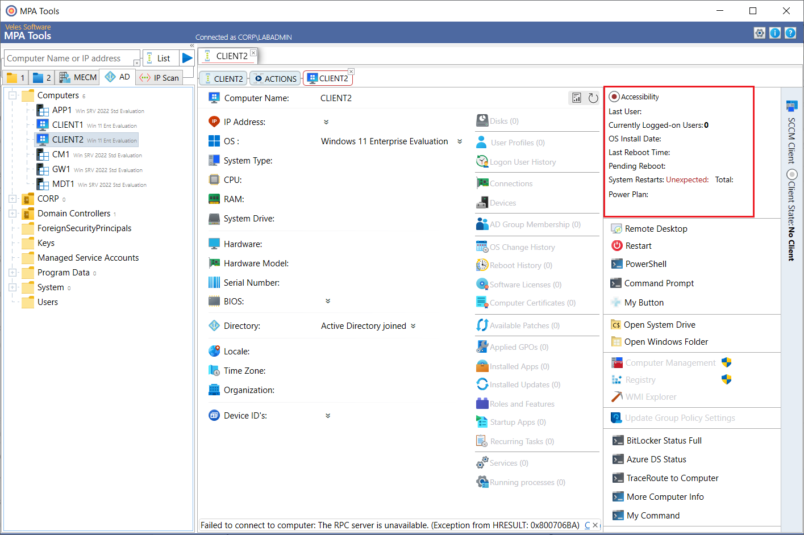This screenshot has height=535, width=804.
Task: Expand the CORP tree node
Action: [13, 199]
